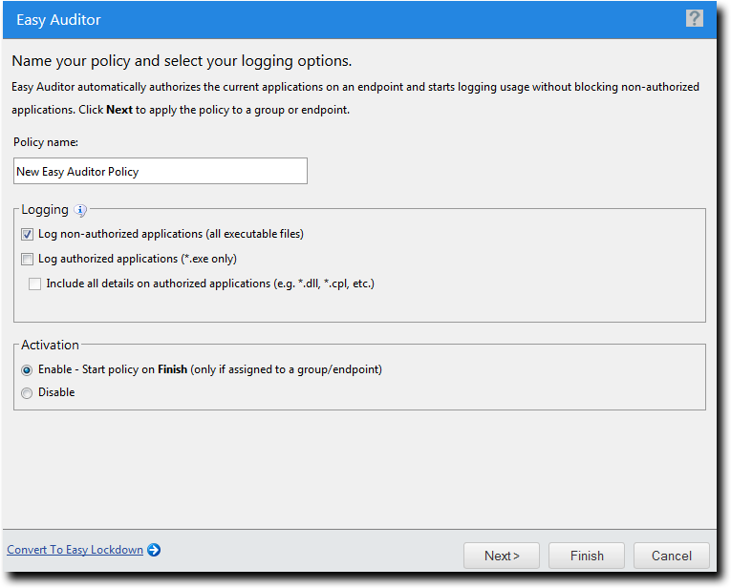Viewport: 731px width, 588px height.
Task: Click arrow icon beside Convert To Easy Lockdown
Action: (154, 550)
